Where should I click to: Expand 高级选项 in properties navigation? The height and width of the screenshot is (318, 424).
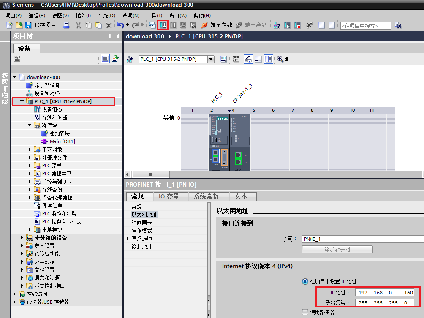point(128,239)
